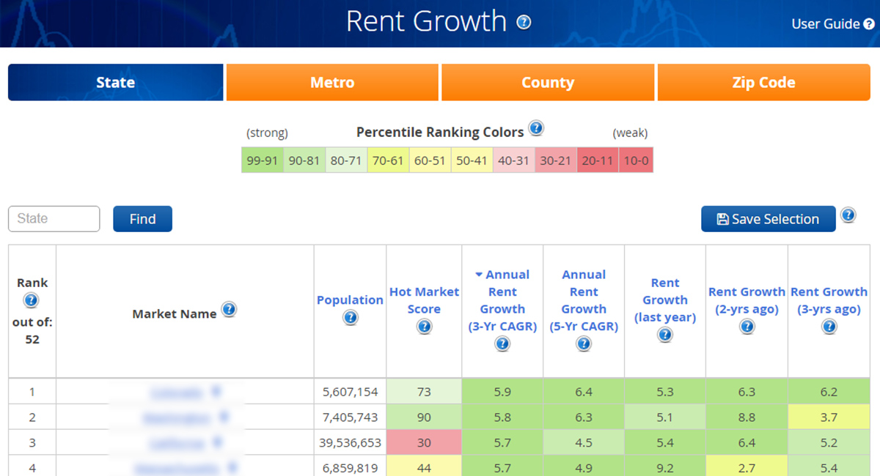Click help icon under Rent Growth 3-yrs ago
This screenshot has height=476, width=880.
pyautogui.click(x=829, y=327)
